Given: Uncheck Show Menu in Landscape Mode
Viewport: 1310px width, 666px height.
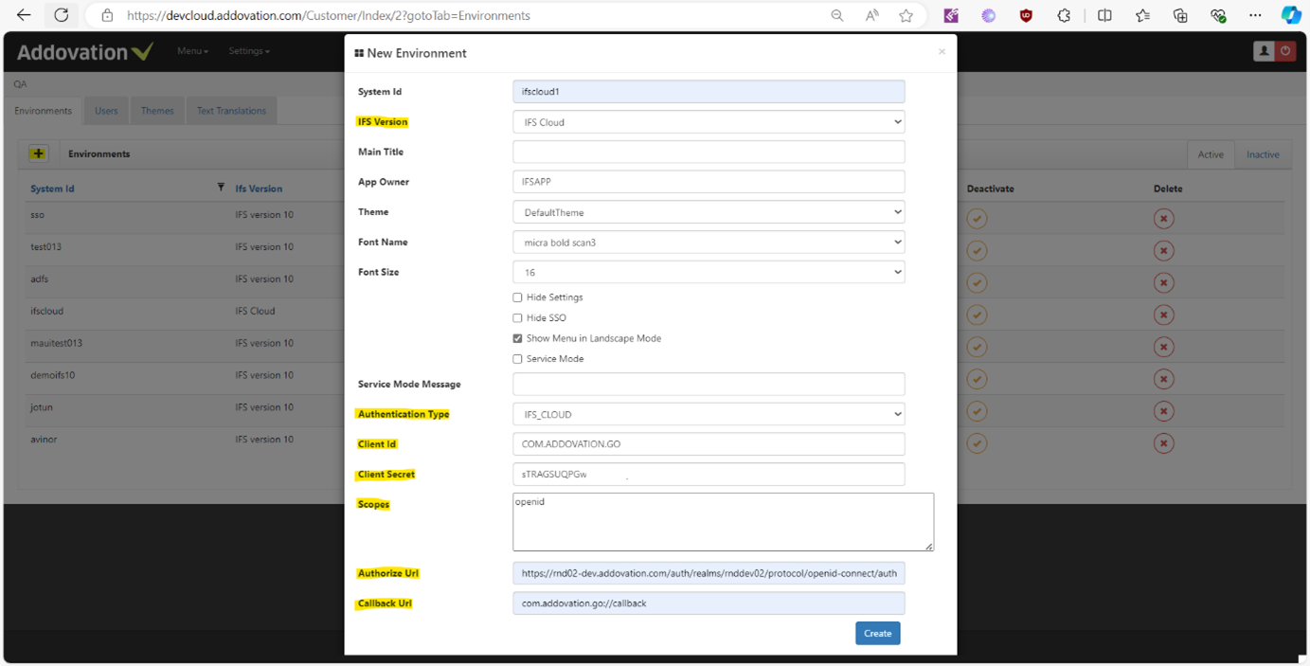Looking at the screenshot, I should coord(517,338).
